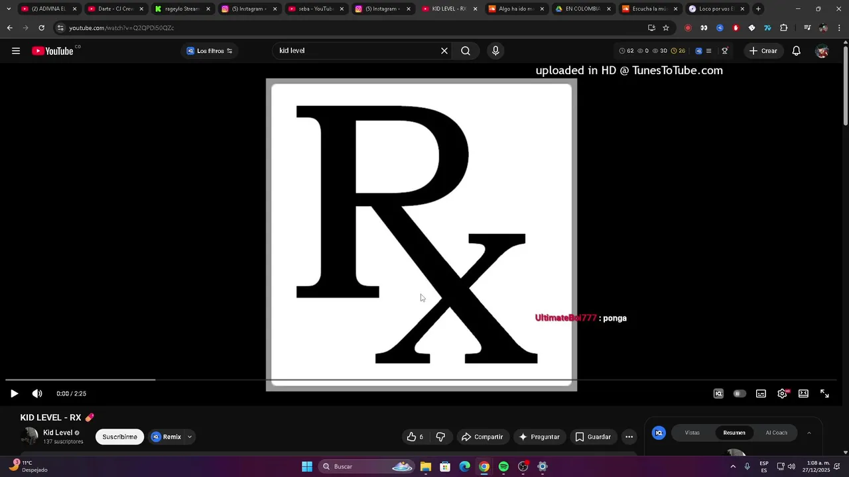Open File Explorer from the taskbar

coord(426,466)
